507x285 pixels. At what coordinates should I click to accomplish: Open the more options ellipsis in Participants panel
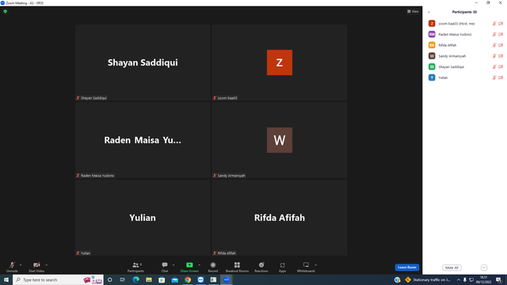pos(484,268)
